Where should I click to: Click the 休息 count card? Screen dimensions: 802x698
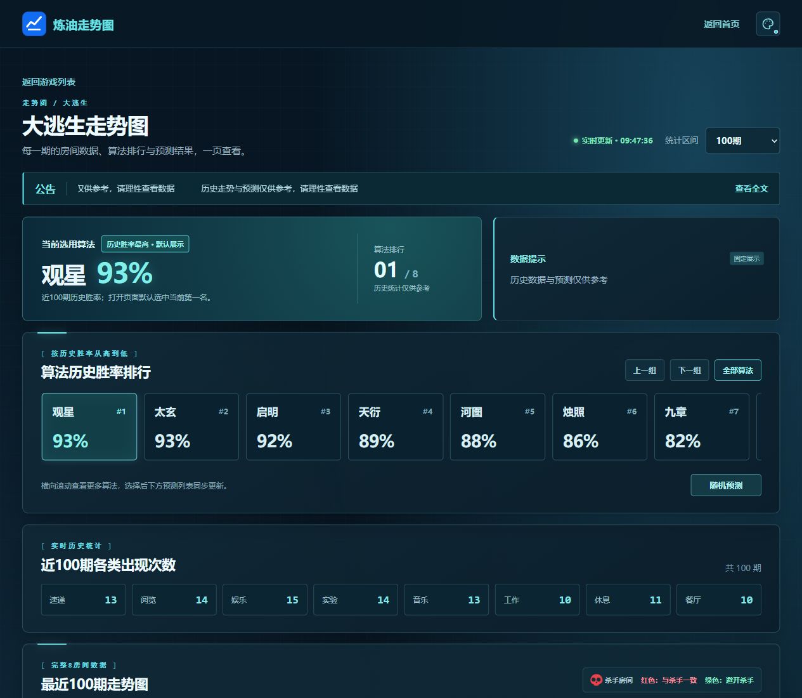[628, 600]
